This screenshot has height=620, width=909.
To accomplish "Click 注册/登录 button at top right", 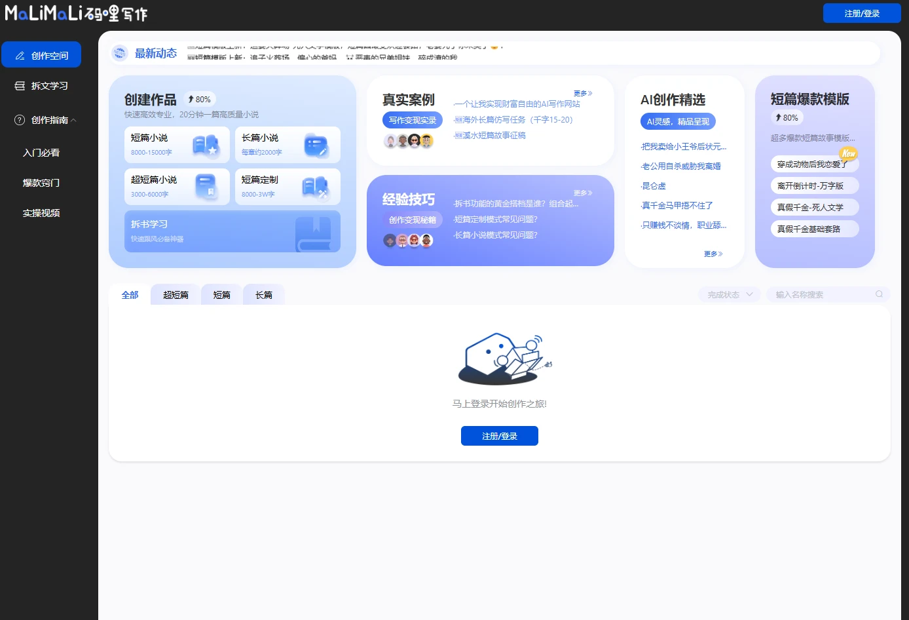I will pyautogui.click(x=862, y=12).
